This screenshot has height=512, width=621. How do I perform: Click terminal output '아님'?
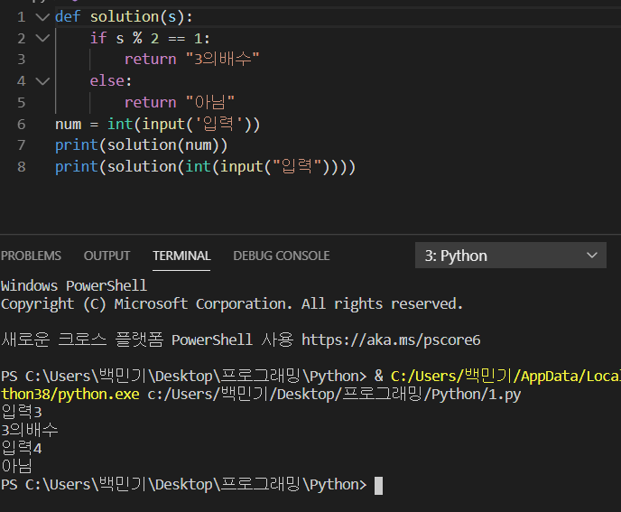16,466
